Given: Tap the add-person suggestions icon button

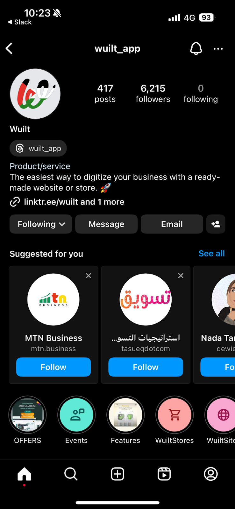Looking at the screenshot, I should coord(216,224).
